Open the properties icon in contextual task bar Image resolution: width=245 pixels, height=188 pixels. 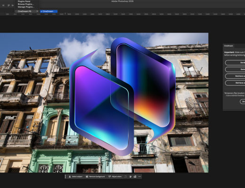135,177
